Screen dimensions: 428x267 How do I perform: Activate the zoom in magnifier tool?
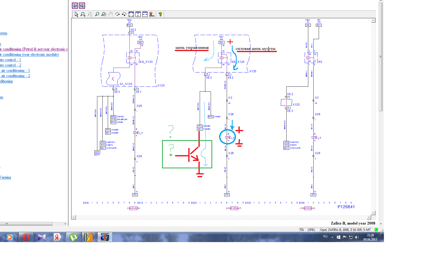pos(83,14)
